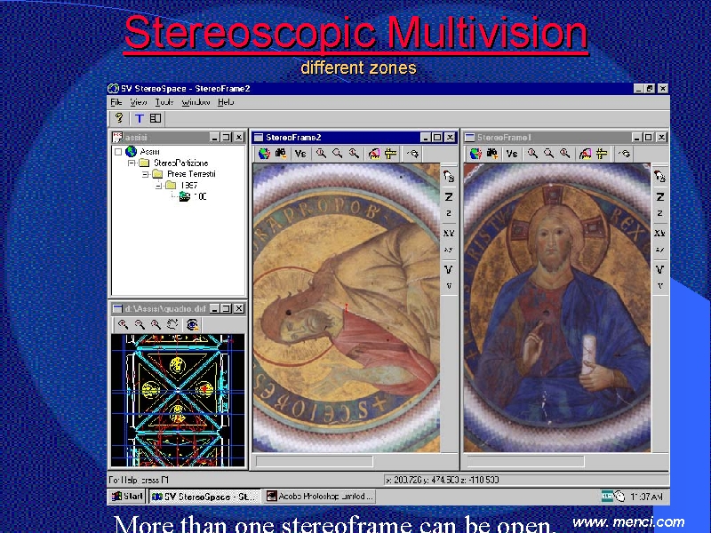Click the panel layout icon beside the T
This screenshot has height=533, width=711.
tap(156, 118)
